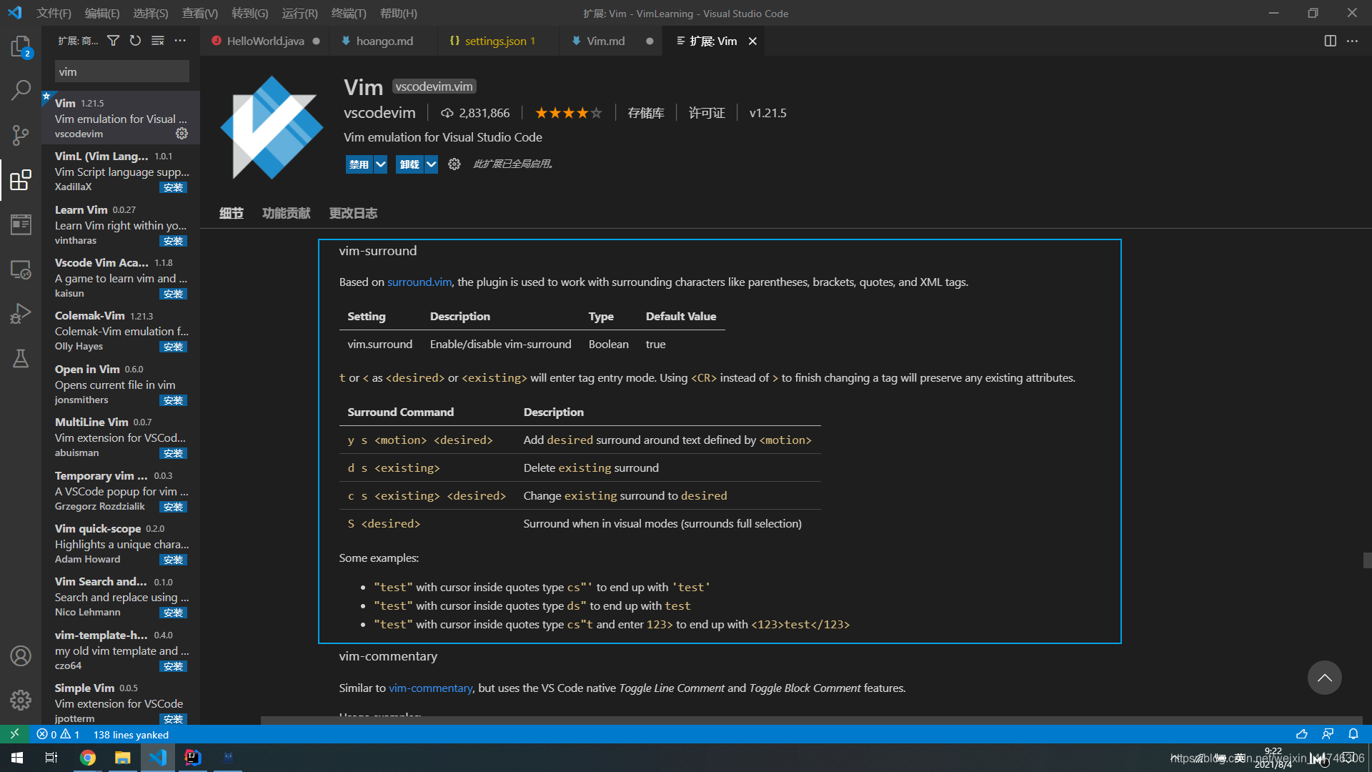
Task: Click the disable (禁用) extension button
Action: point(359,164)
